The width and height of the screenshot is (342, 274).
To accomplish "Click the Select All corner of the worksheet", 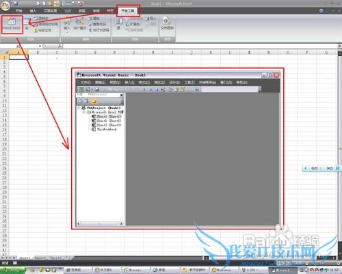I will pyautogui.click(x=4, y=53).
